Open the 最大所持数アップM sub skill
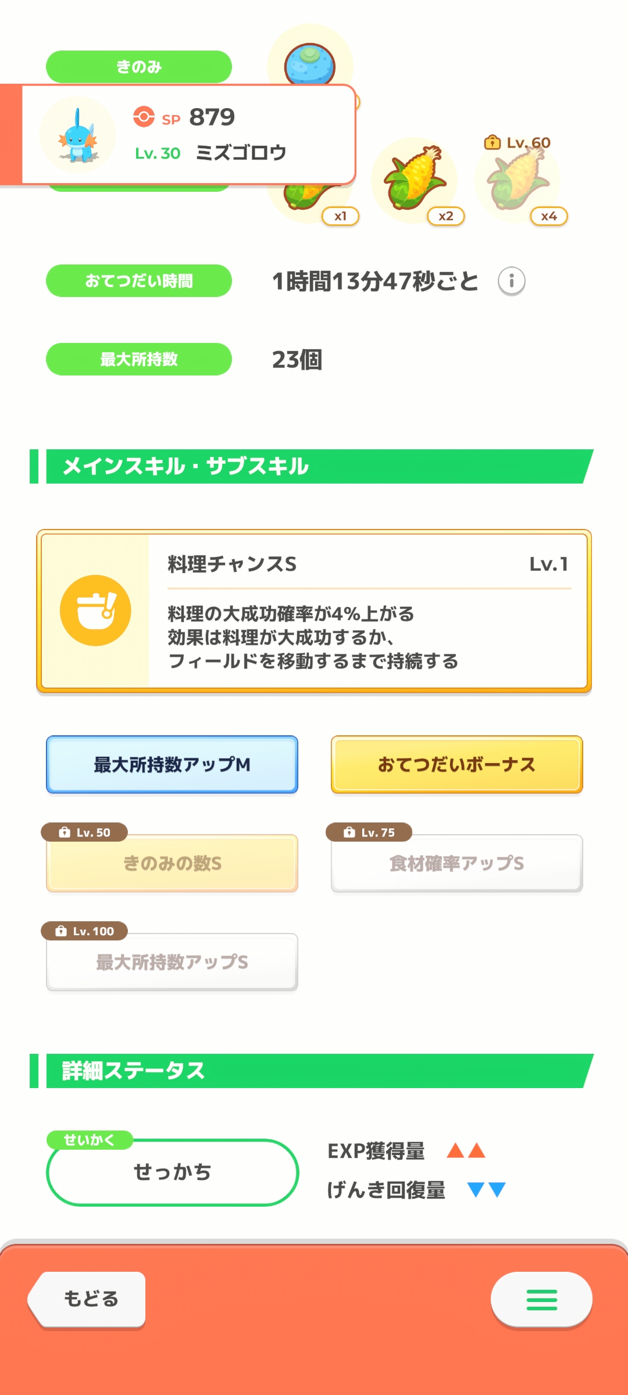The height and width of the screenshot is (1395, 628). pyautogui.click(x=172, y=764)
